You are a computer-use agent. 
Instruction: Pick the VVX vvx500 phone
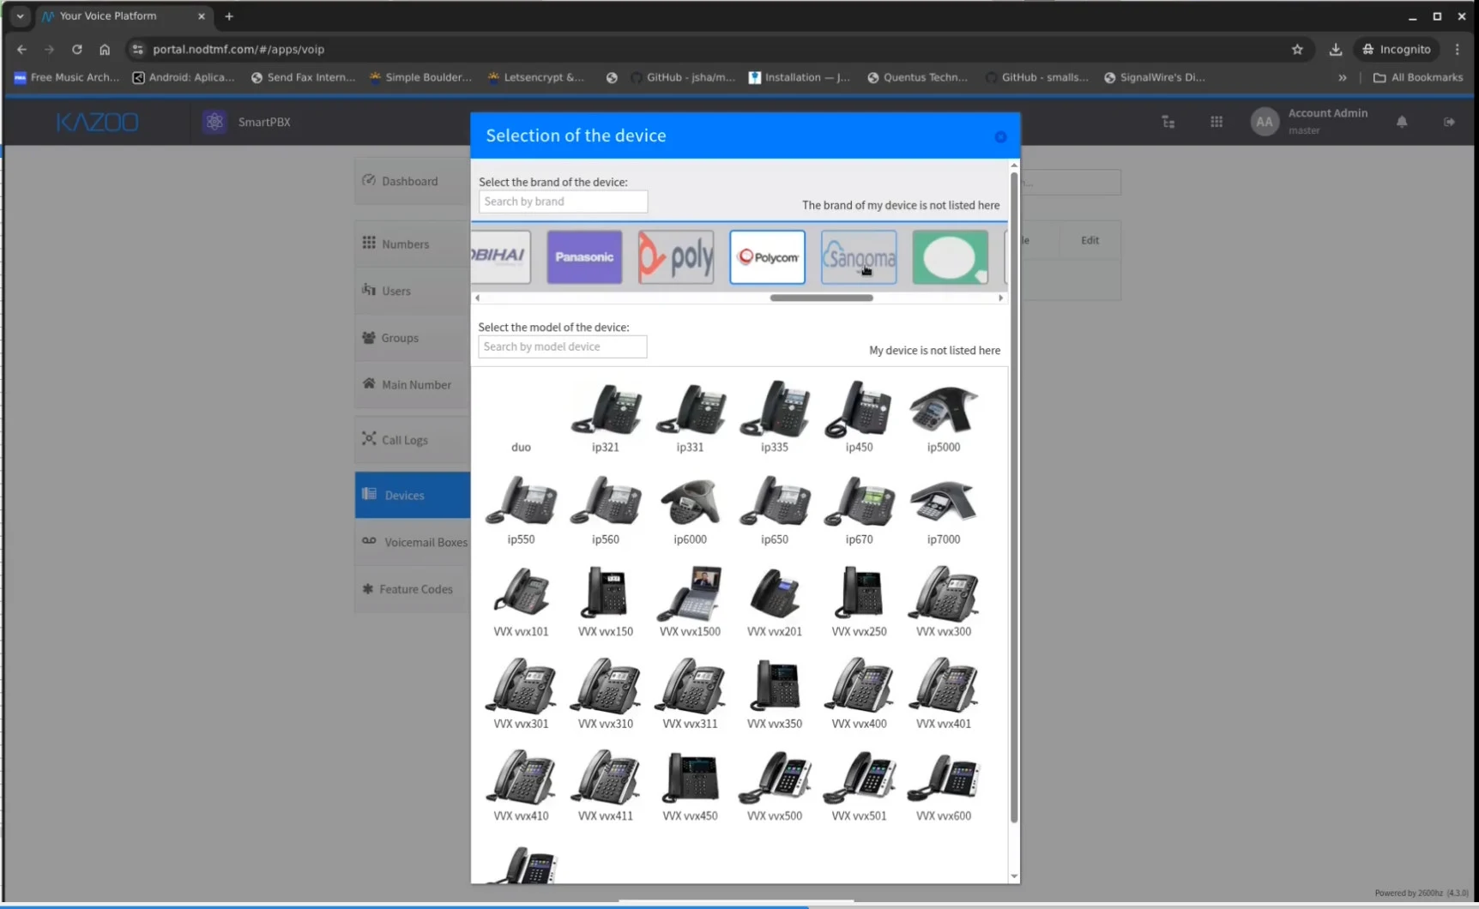click(775, 786)
